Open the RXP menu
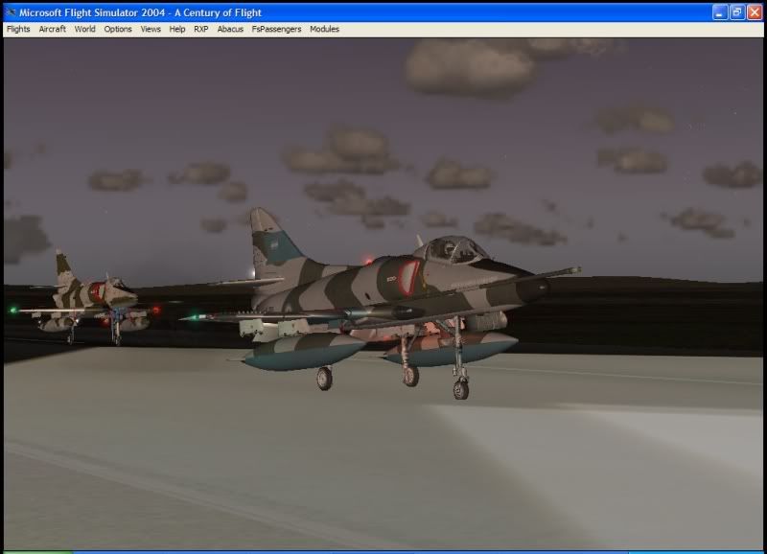This screenshot has width=767, height=554. tap(201, 30)
